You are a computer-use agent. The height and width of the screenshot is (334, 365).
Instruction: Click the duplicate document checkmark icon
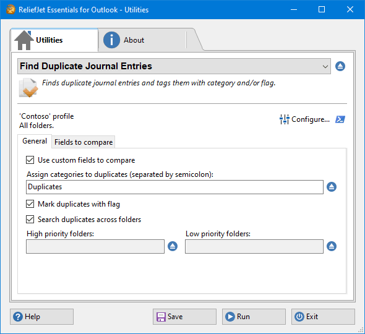(28, 88)
